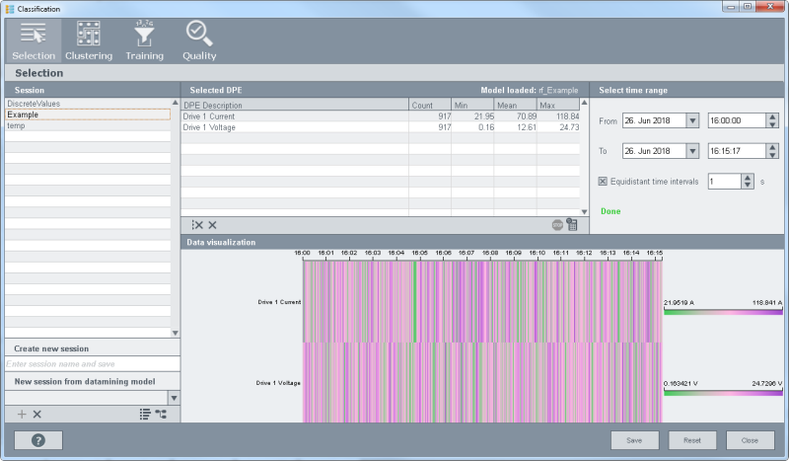The image size is (789, 461).
Task: Open the From date dropdown
Action: pyautogui.click(x=691, y=120)
